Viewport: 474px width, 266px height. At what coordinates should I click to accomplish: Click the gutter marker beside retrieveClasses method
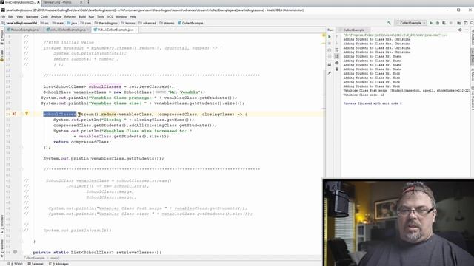click(15, 252)
